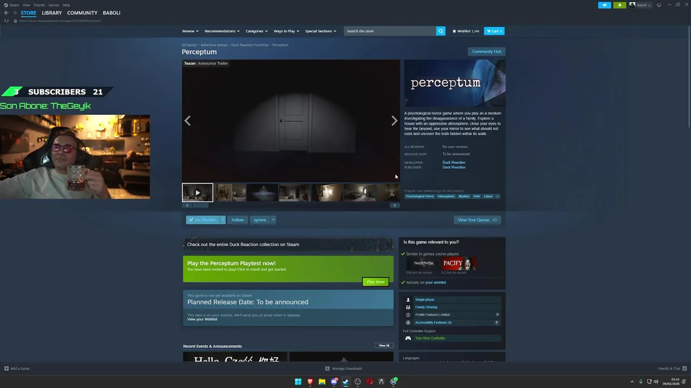691x388 pixels.
Task: Open Ignore options dropdown arrow
Action: tap(273, 220)
